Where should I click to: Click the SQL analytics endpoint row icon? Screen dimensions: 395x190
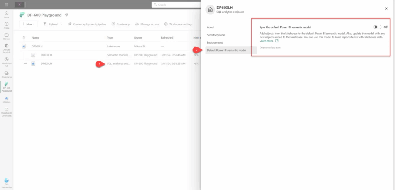point(33,64)
